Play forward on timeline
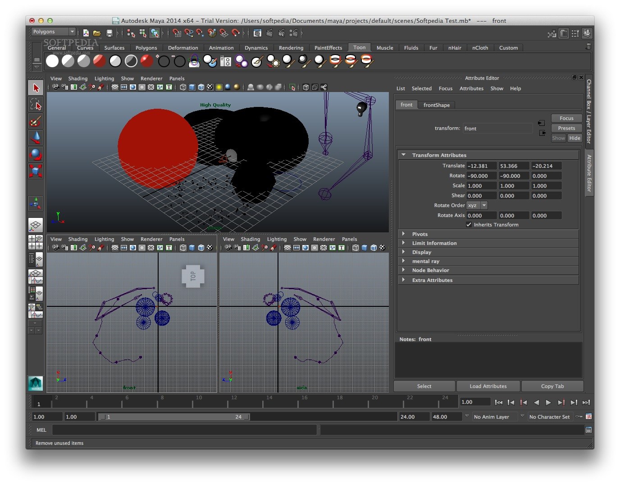The width and height of the screenshot is (620, 485). click(x=548, y=402)
